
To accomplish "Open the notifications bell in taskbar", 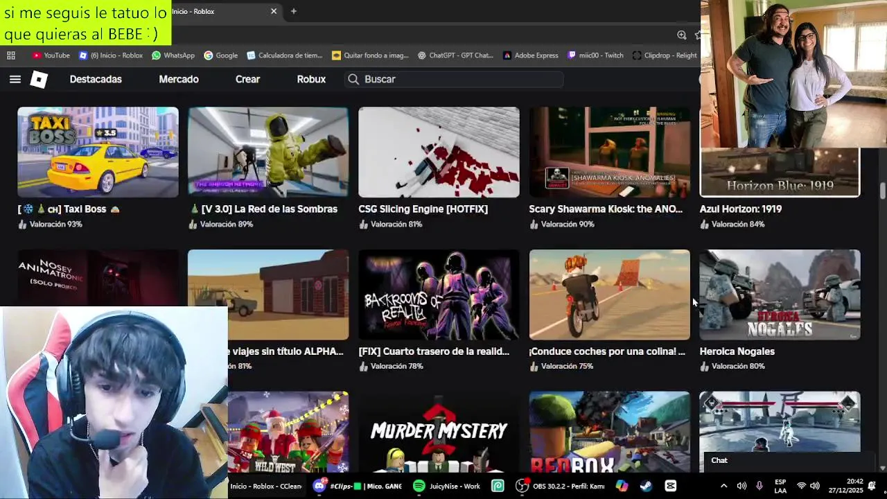I will tap(872, 486).
